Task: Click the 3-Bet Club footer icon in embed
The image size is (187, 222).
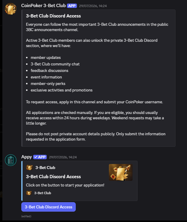Action: tap(29, 193)
